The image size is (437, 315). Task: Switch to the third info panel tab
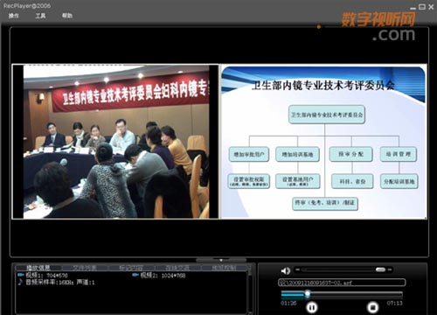point(131,268)
